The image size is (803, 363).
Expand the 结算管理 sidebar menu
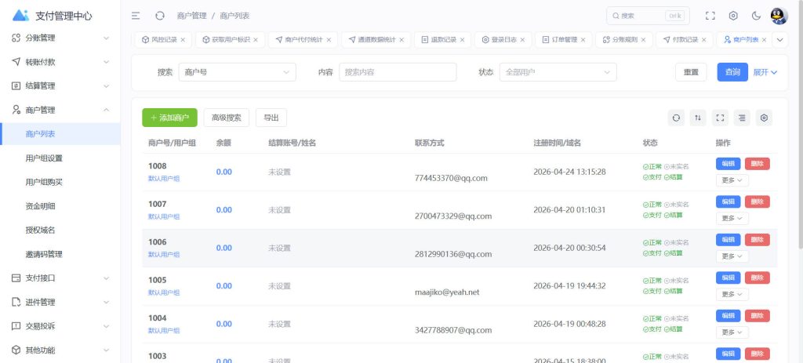(60, 86)
